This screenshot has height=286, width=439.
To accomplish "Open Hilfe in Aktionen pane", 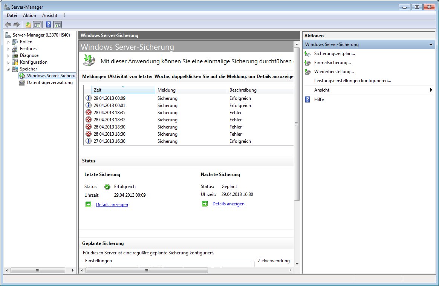I will [x=319, y=99].
